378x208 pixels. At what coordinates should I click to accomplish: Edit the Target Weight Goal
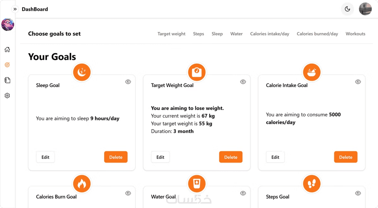coord(161,157)
